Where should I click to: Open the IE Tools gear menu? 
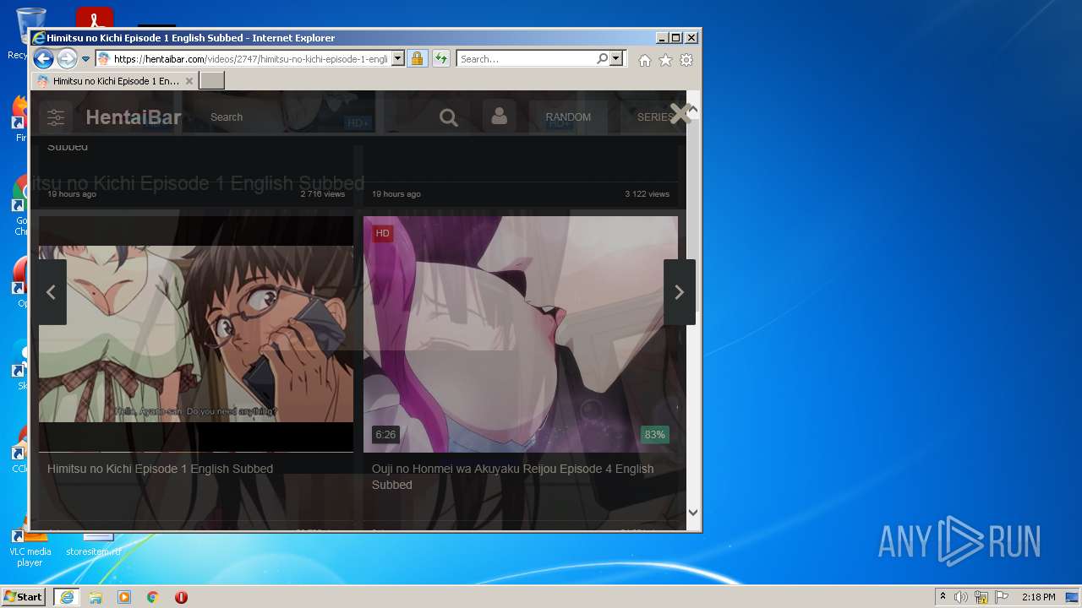pos(686,60)
